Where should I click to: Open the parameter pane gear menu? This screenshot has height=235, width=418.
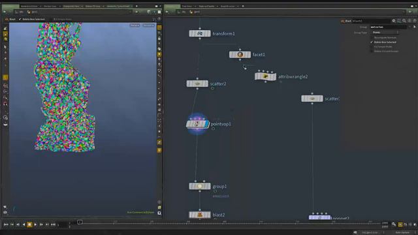pyautogui.click(x=394, y=21)
